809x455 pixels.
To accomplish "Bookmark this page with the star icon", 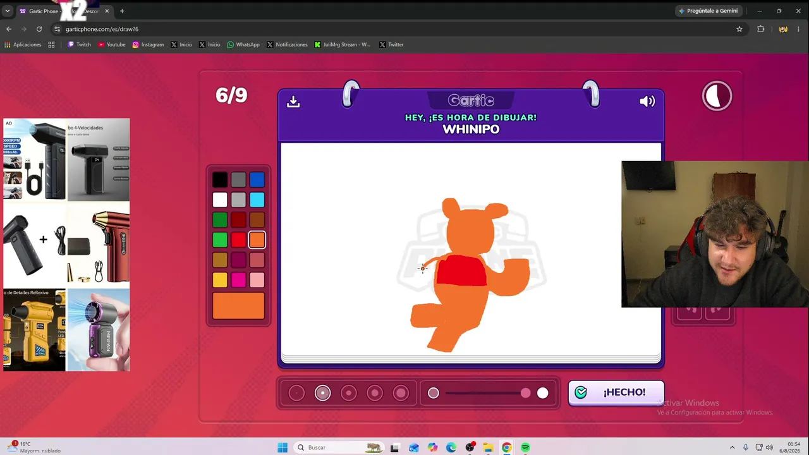I will [x=739, y=29].
